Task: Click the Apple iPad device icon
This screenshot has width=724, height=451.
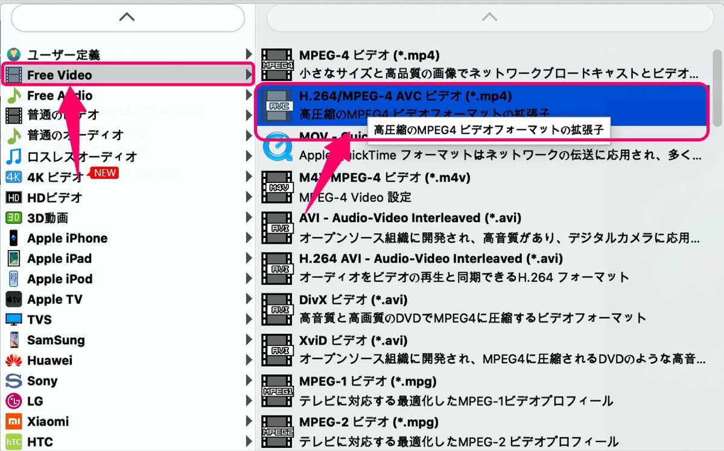Action: (13, 258)
